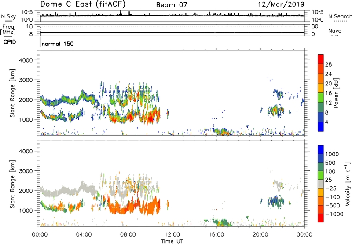The height and width of the screenshot is (244, 352).
Task: Pick the red bottom segment of velocity colorbar
Action: point(321,218)
